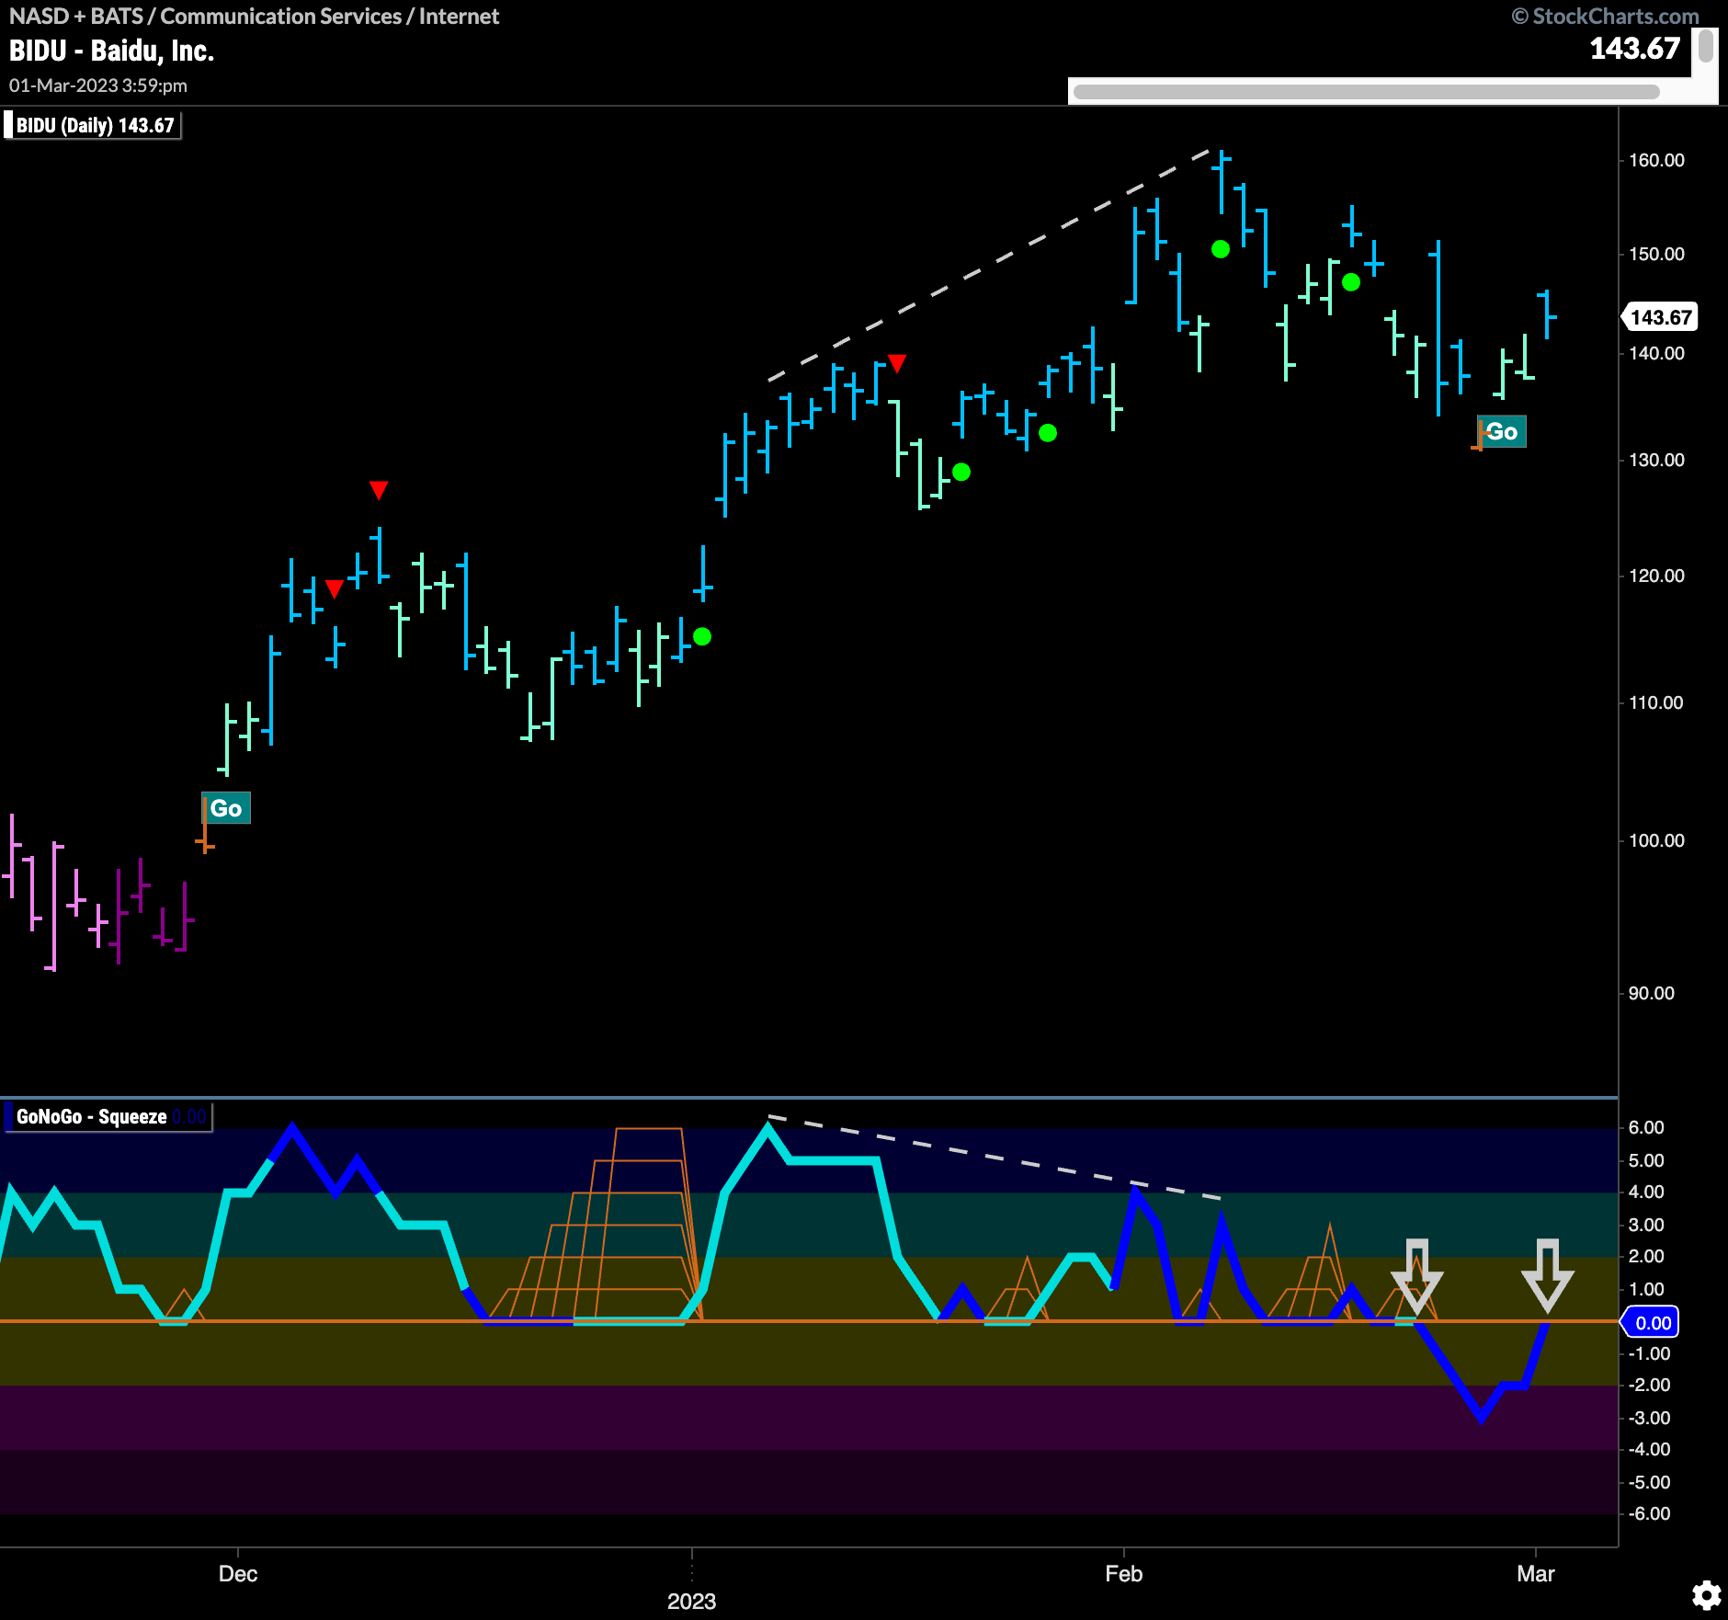Screen dimensions: 1728x1620
Task: Click the large 143.67 price in header
Action: (1634, 48)
